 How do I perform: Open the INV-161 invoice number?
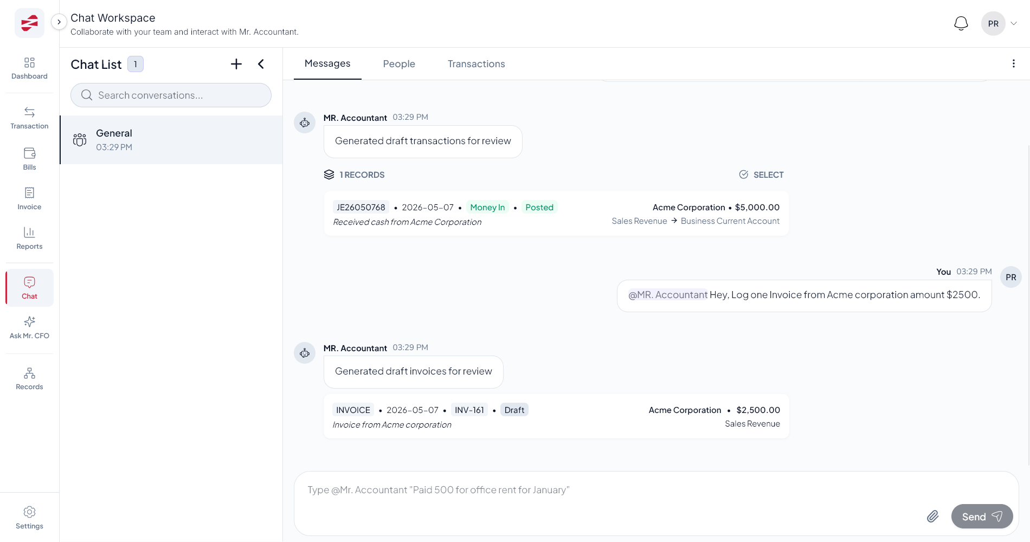(x=469, y=410)
